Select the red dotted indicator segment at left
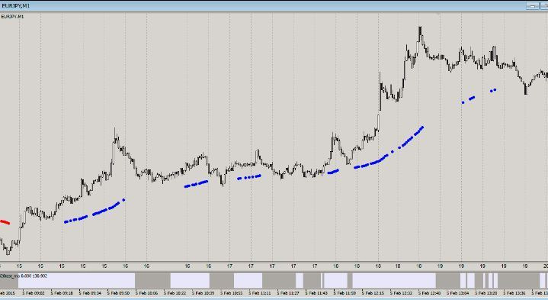This screenshot has height=300, width=548. click(5, 222)
